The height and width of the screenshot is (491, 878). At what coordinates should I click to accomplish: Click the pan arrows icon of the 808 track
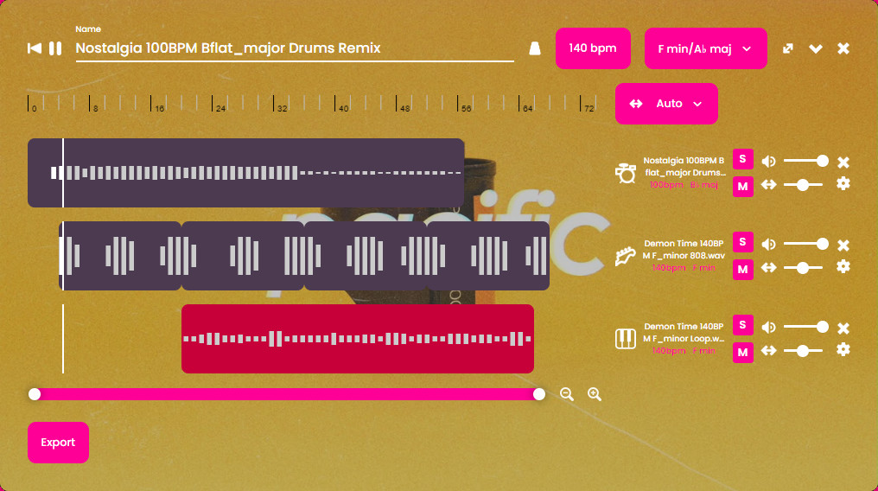(768, 267)
